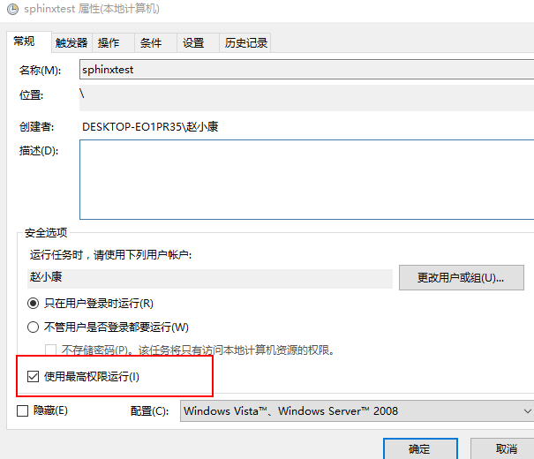534x459 pixels.
Task: Click inside the 描述 text box
Action: coord(305,179)
